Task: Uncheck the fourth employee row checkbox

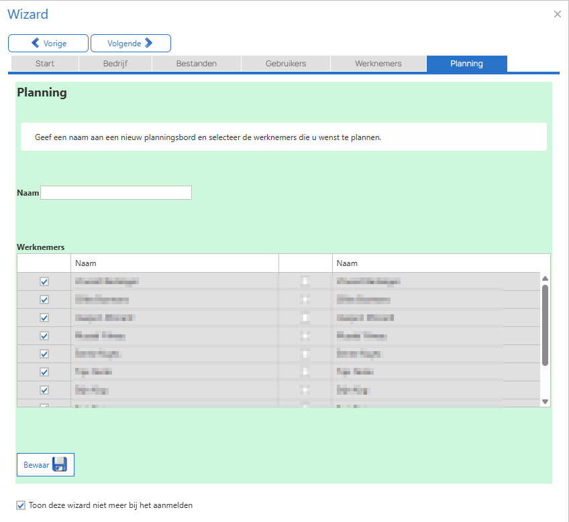Action: click(x=44, y=336)
